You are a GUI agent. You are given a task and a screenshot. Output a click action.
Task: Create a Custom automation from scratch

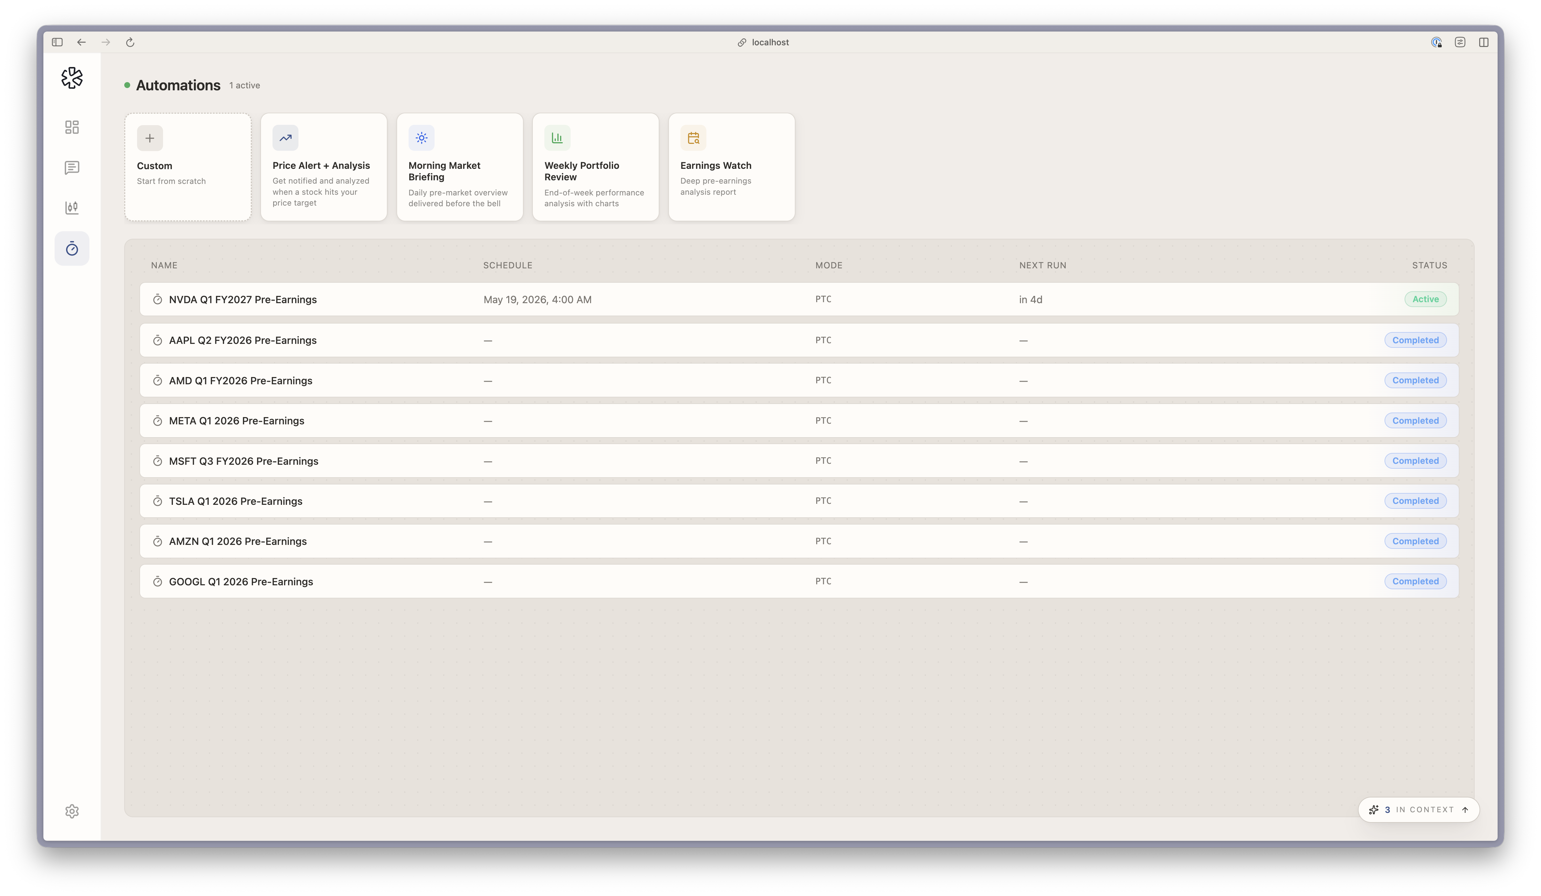pyautogui.click(x=188, y=167)
